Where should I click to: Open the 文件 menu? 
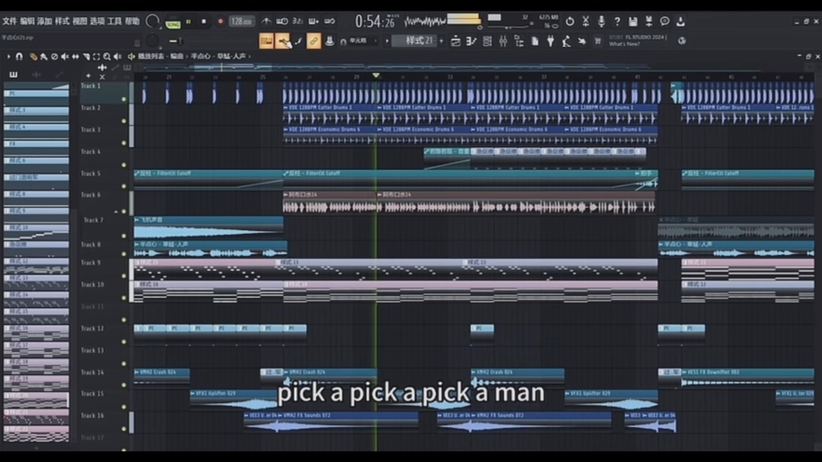click(x=9, y=21)
